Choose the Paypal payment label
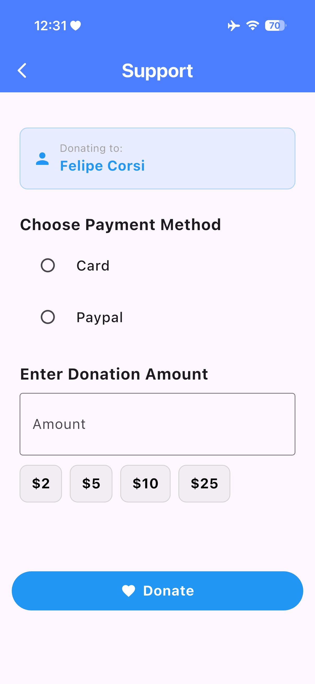Viewport: 315px width, 684px height. click(x=100, y=317)
